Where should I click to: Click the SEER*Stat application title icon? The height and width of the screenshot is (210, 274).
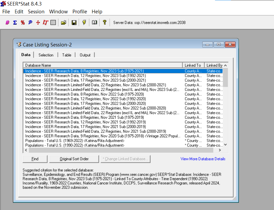(x=3, y=3)
